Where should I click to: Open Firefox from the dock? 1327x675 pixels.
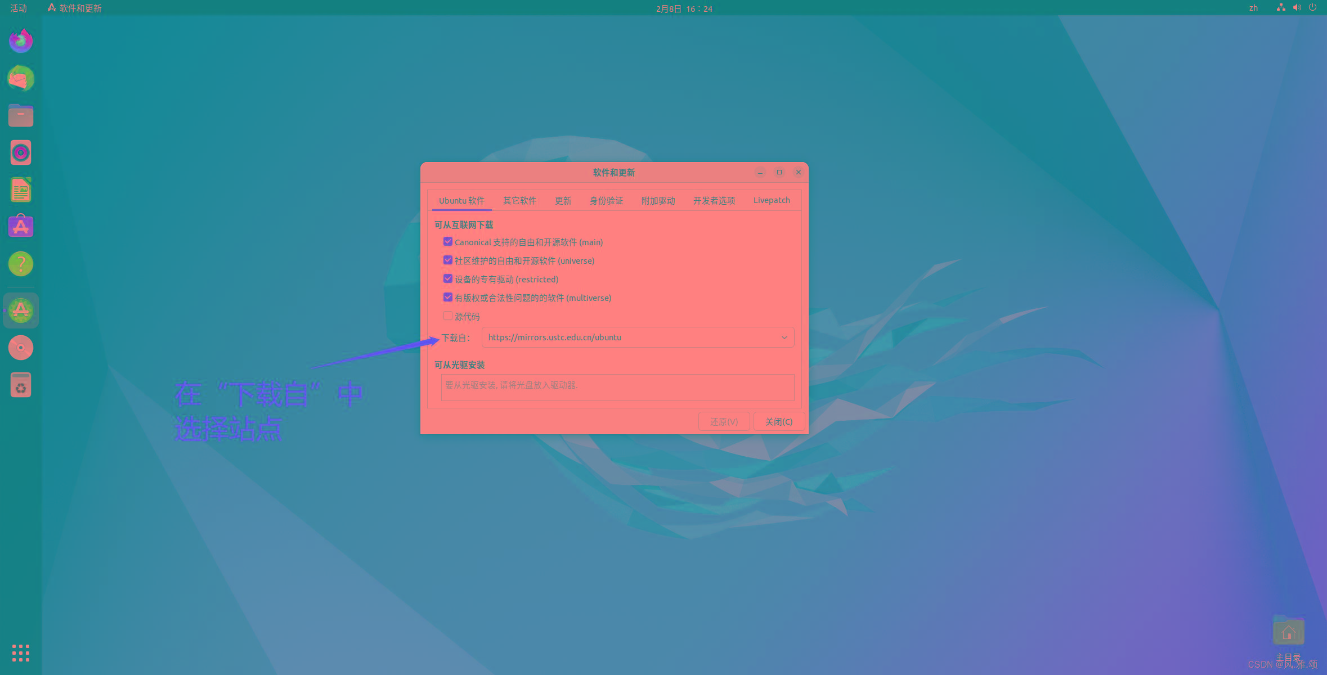point(21,40)
